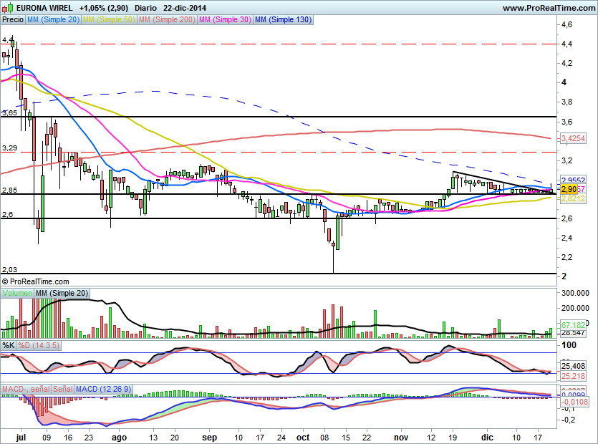
Task: Click the 3,4254 moving average value tag
Action: click(x=573, y=138)
